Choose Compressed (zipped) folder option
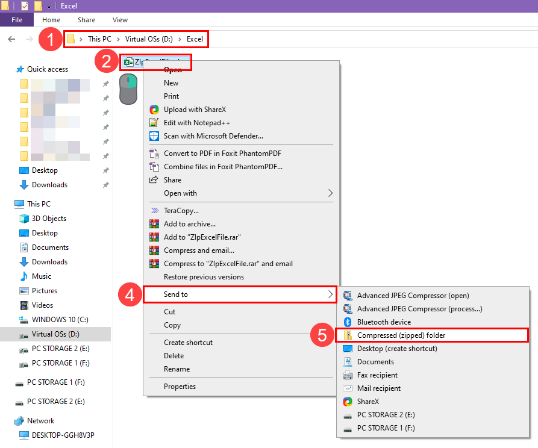 pyautogui.click(x=401, y=335)
